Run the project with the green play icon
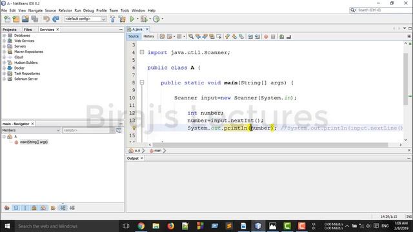 tap(132, 19)
